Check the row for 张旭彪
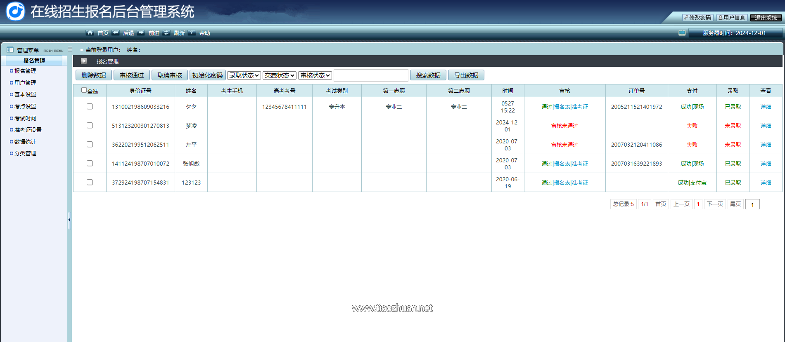This screenshot has width=785, height=342. pyautogui.click(x=90, y=163)
